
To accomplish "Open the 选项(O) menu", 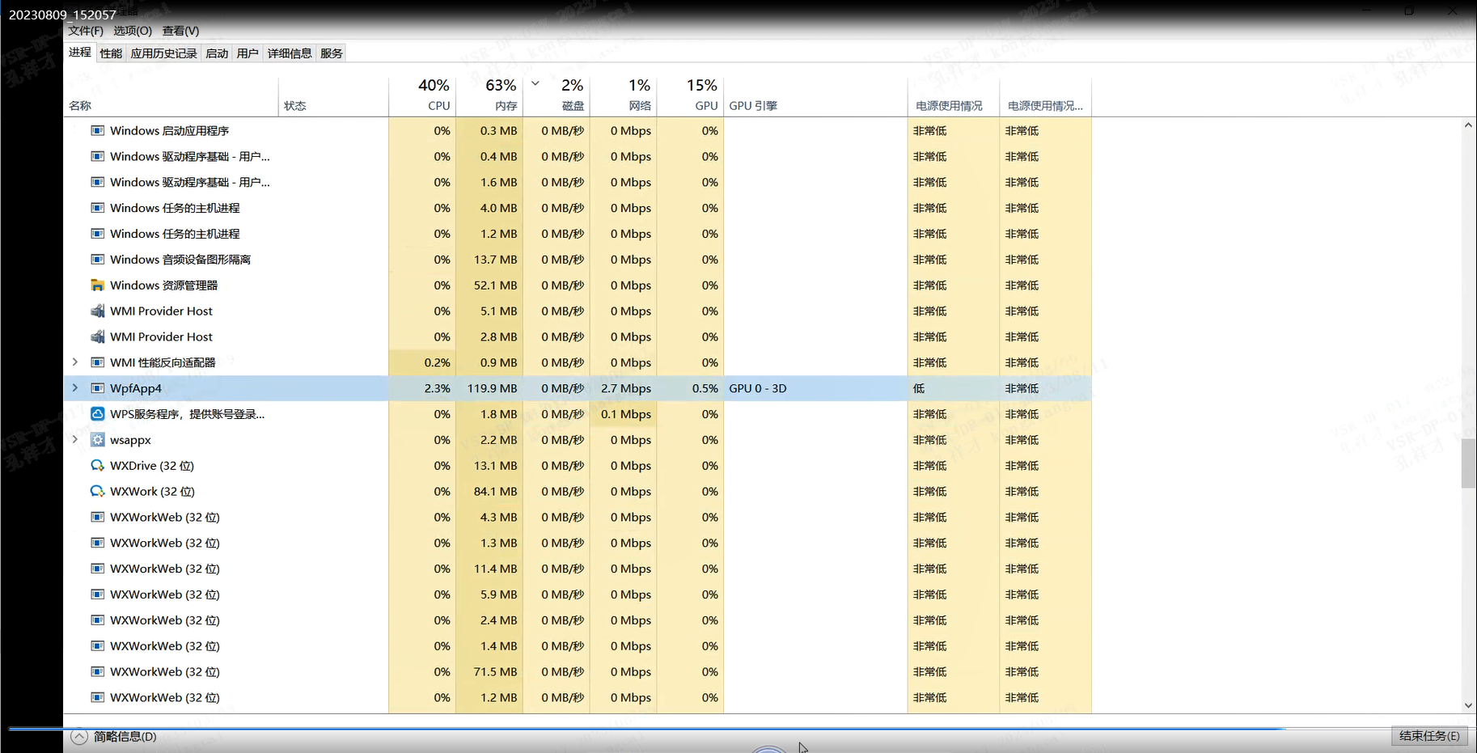I will [132, 31].
